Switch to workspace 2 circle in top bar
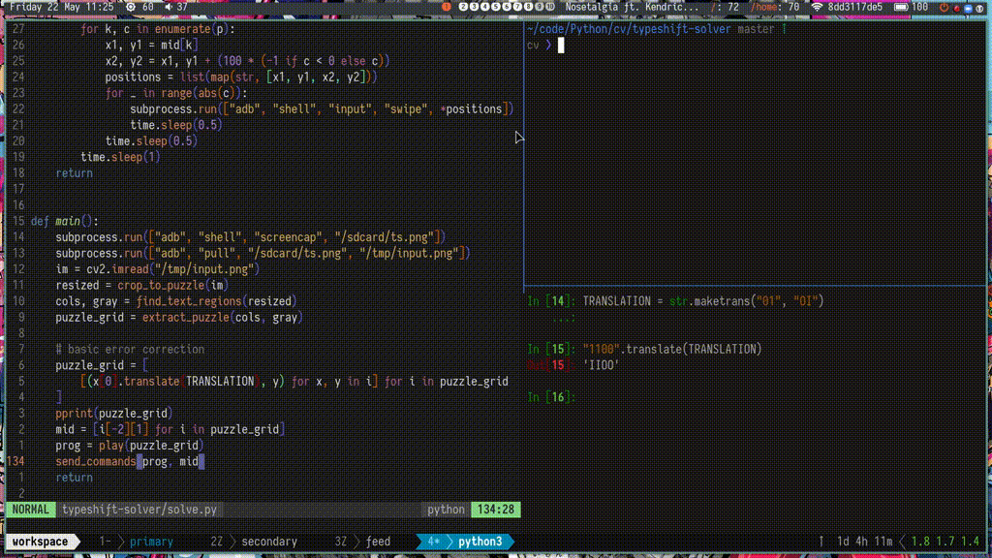 463,7
